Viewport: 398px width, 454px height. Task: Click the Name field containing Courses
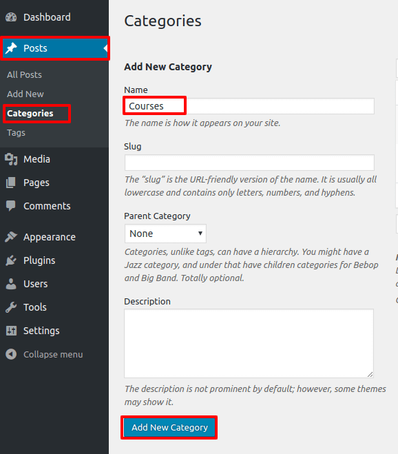tap(249, 106)
